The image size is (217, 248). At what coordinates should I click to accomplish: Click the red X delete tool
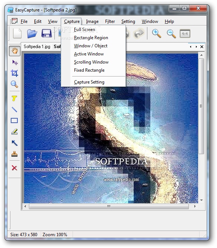point(14,168)
